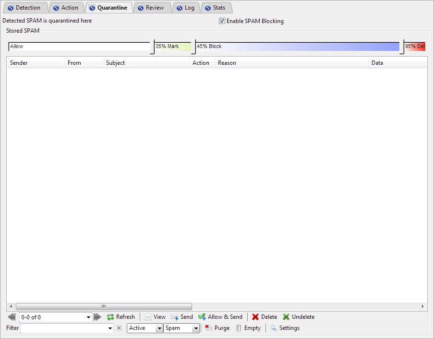The width and height of the screenshot is (434, 339).
Task: Click the View button
Action: point(155,317)
